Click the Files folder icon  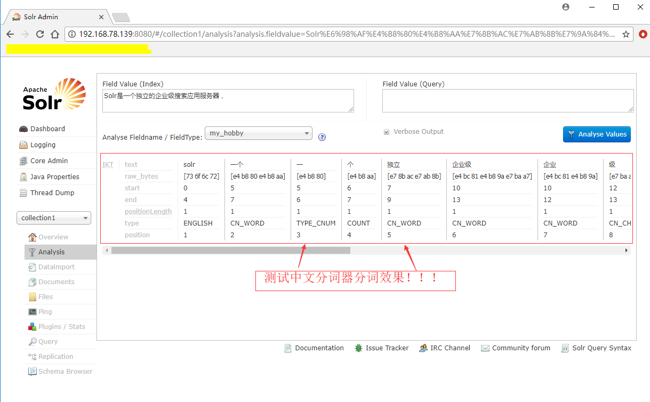pos(33,296)
